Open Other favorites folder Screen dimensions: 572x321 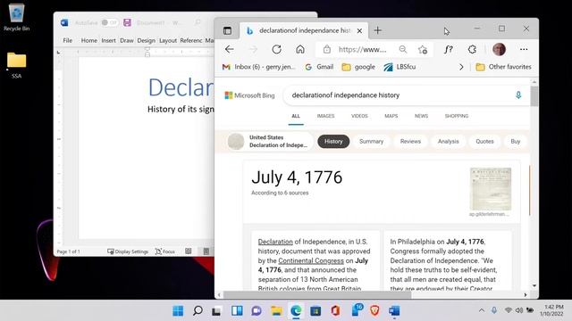tap(503, 67)
